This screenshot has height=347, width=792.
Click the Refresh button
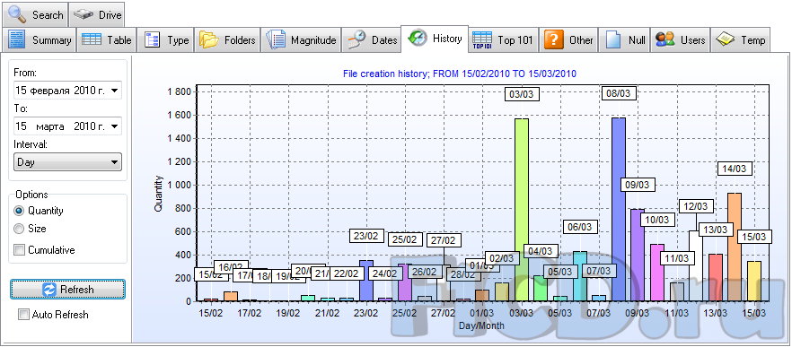click(67, 290)
